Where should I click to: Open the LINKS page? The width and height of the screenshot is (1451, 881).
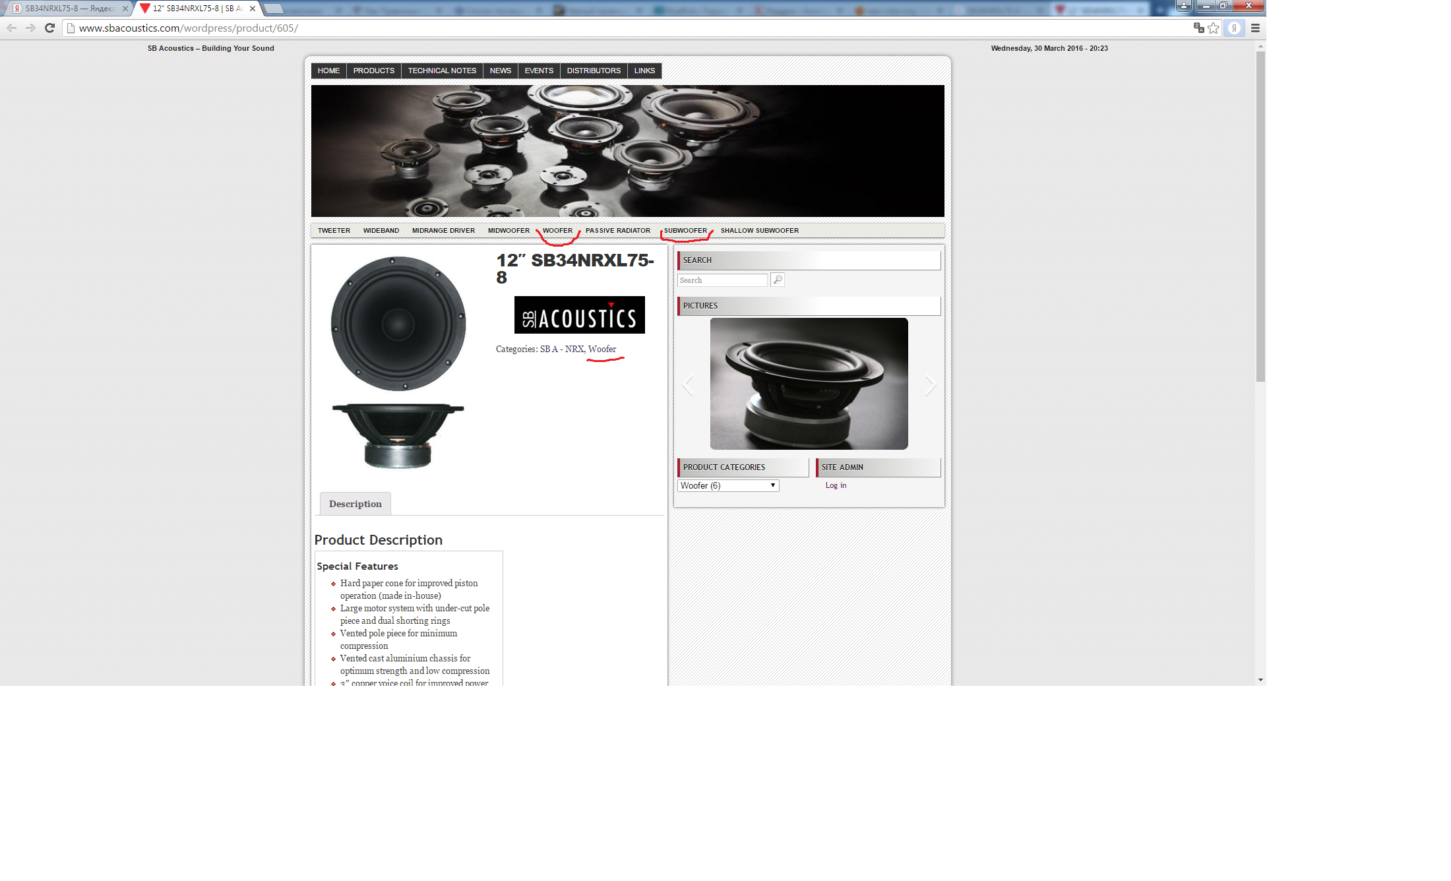644,71
